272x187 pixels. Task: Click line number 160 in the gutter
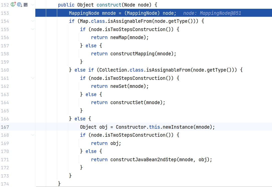pos(5,70)
